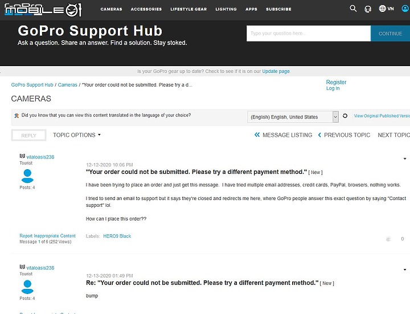
Task: Click the message number 1 link
Action: point(39,242)
